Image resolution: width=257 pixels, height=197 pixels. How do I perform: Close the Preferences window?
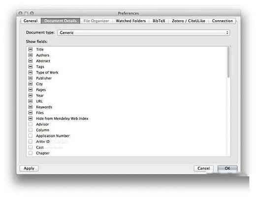20,13
